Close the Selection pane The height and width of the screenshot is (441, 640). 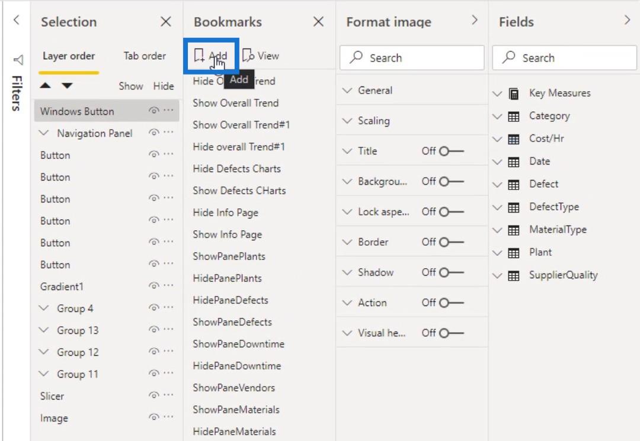[x=166, y=21]
